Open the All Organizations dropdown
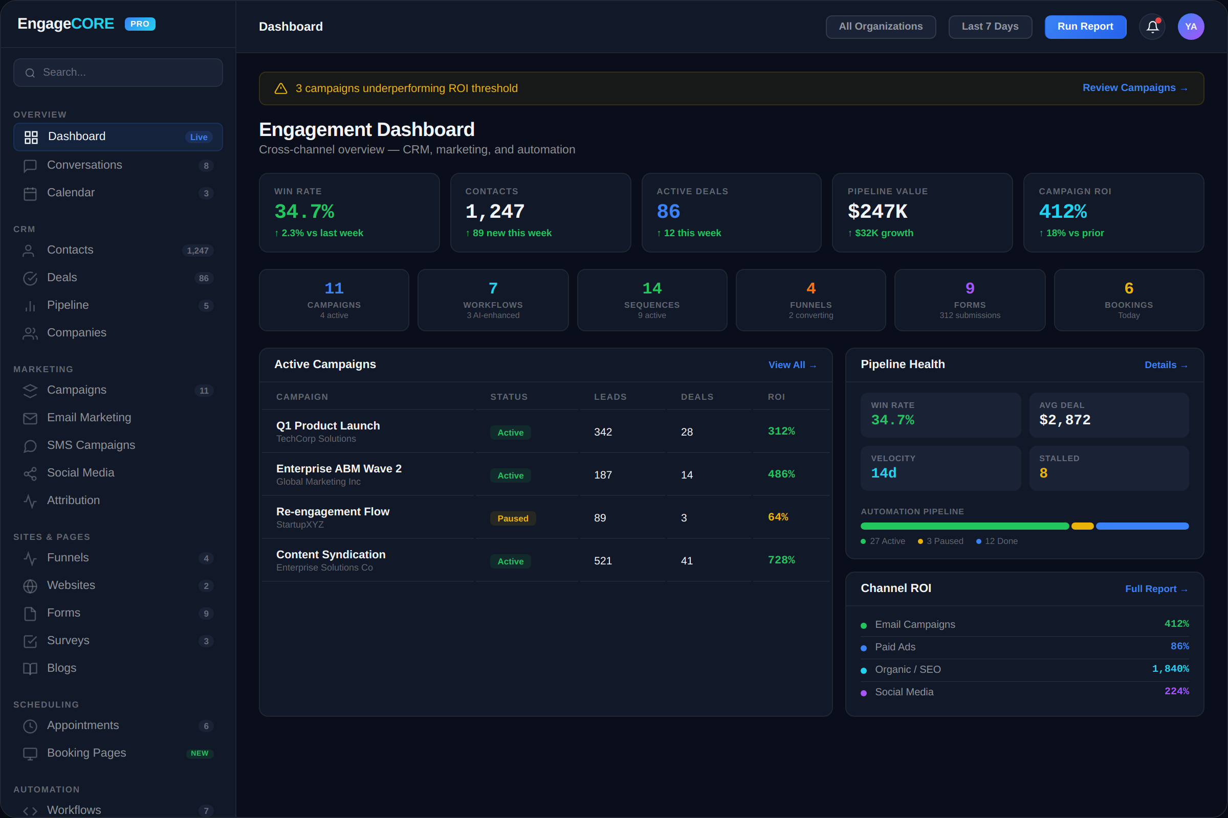Image resolution: width=1228 pixels, height=818 pixels. click(880, 27)
